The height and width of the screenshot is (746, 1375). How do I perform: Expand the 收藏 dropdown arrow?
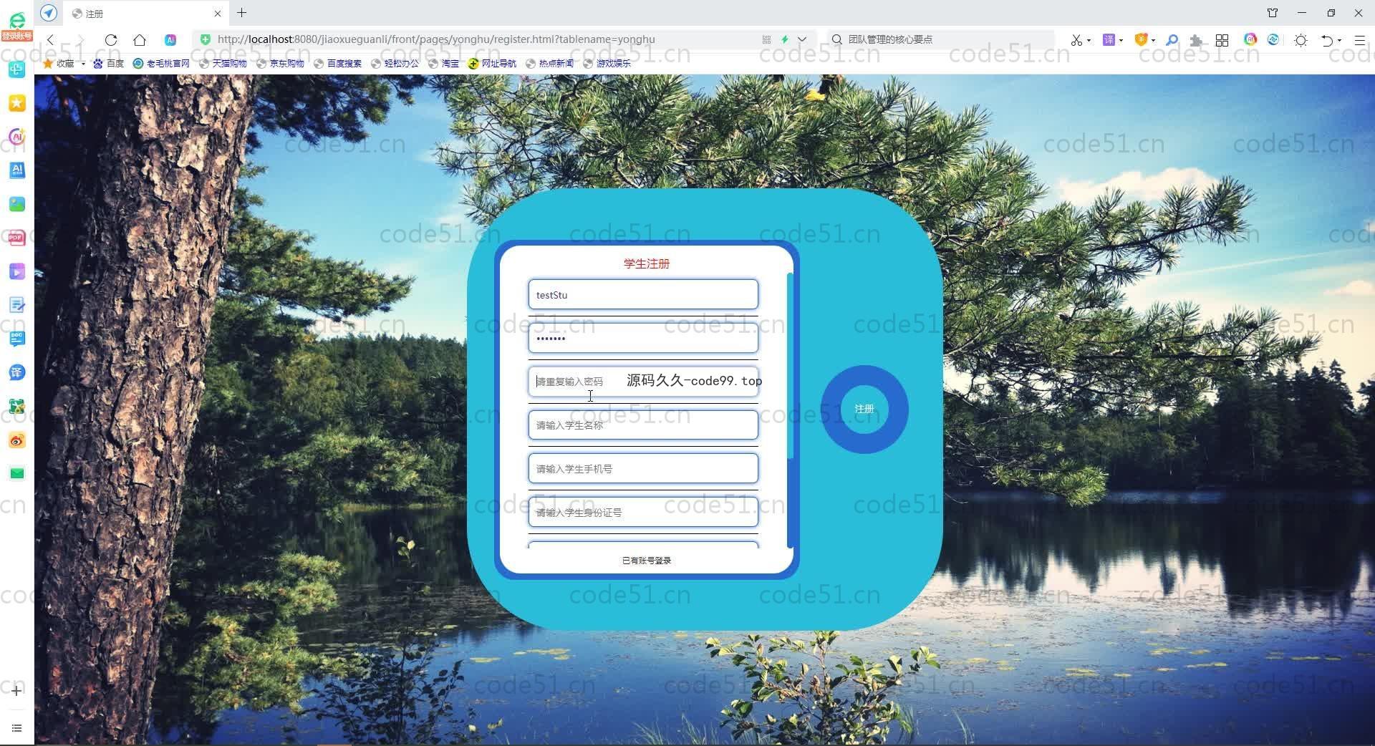[x=83, y=64]
